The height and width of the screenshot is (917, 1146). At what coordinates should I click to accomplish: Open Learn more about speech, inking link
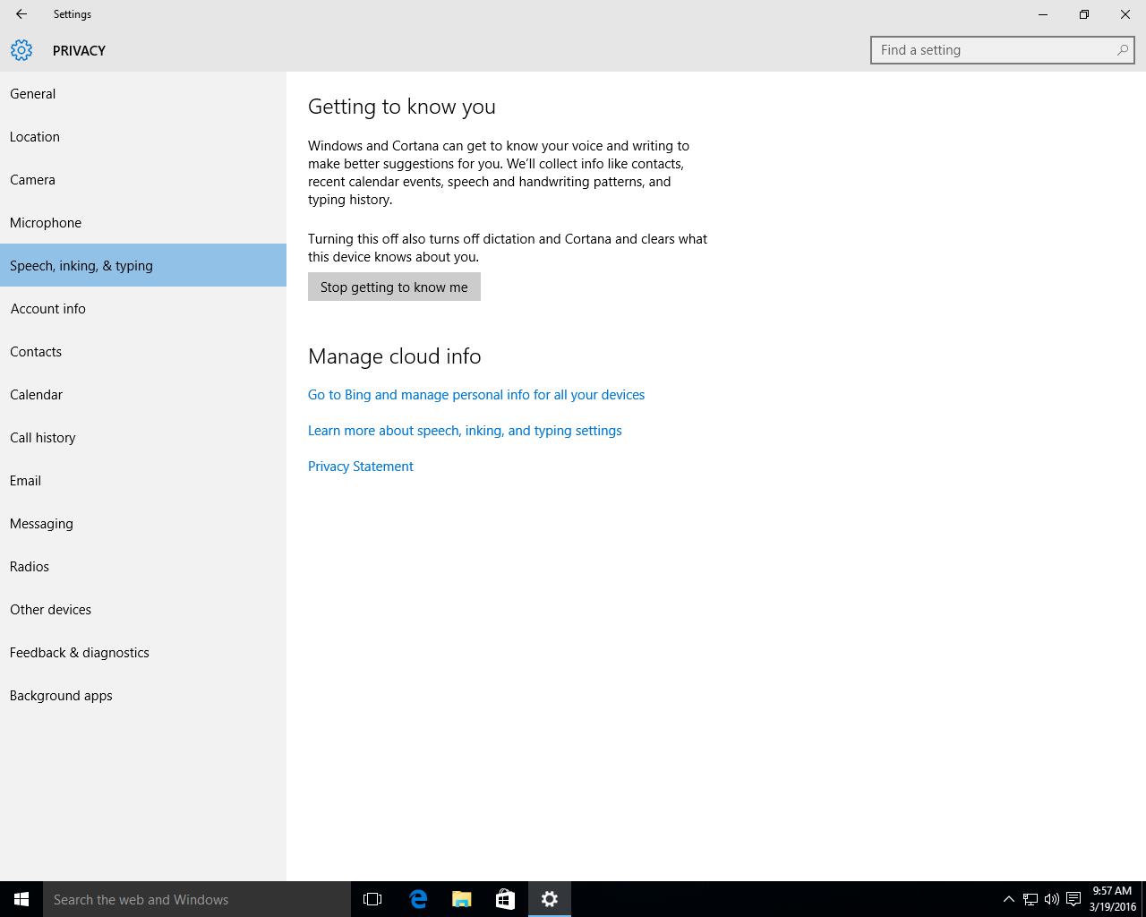click(x=465, y=431)
